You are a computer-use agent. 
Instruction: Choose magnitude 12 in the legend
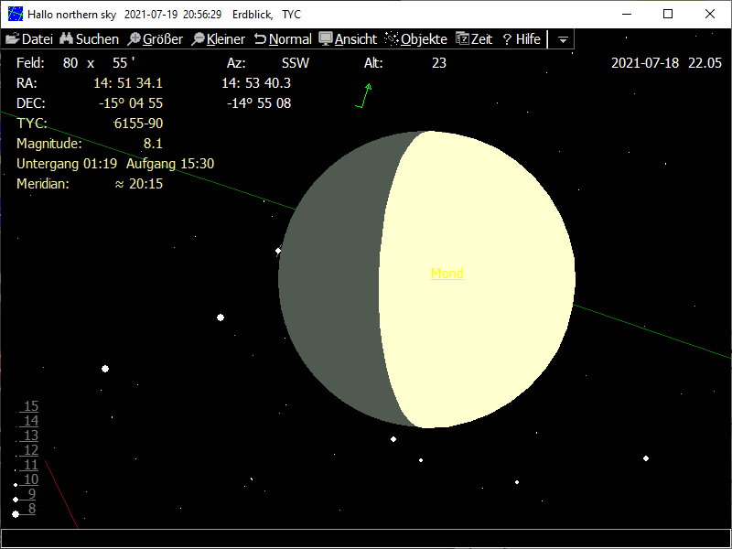point(31,450)
